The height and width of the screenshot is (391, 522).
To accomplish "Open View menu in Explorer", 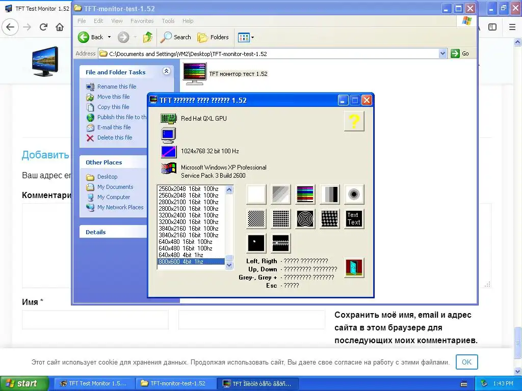I will [117, 21].
